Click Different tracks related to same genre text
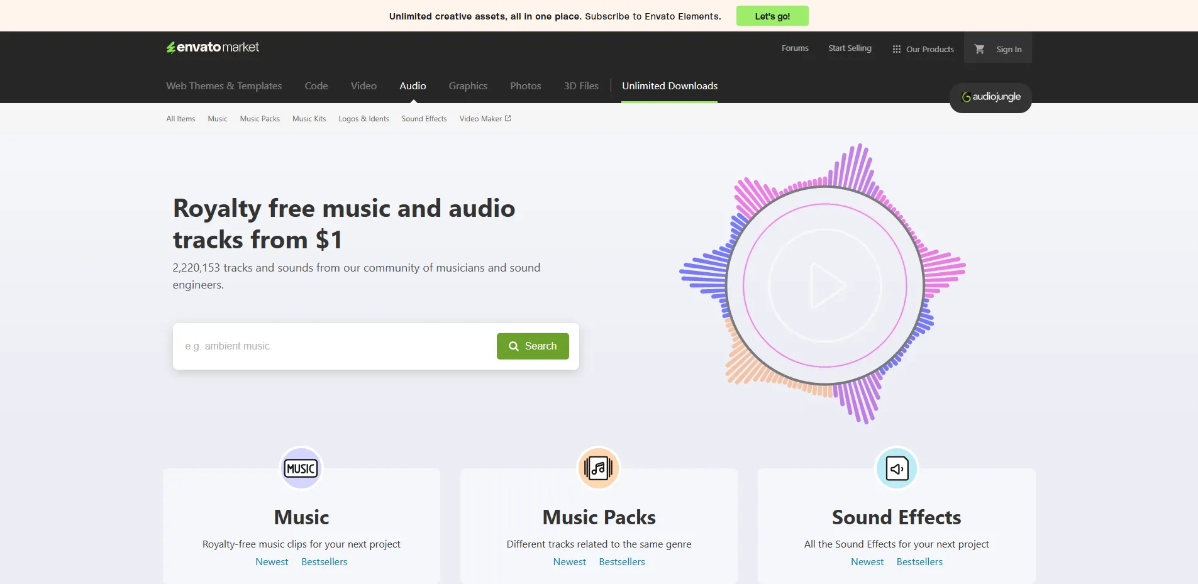 coord(599,544)
